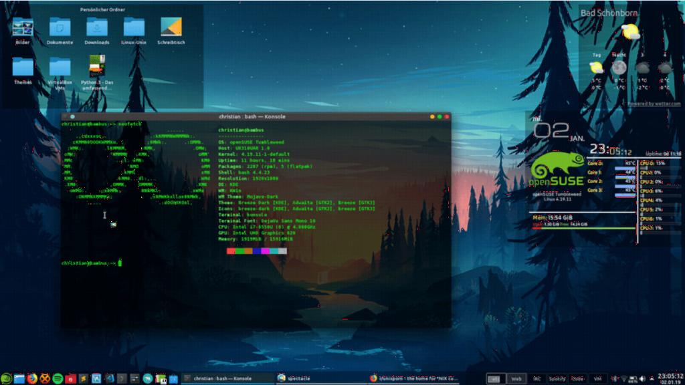Open the Wi-Fi network tray icon
This screenshot has width=685, height=385.
click(624, 379)
